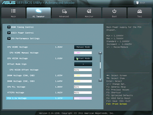Click the CPU VCORE Manual Voltage field
153x115 pixels.
click(x=83, y=53)
